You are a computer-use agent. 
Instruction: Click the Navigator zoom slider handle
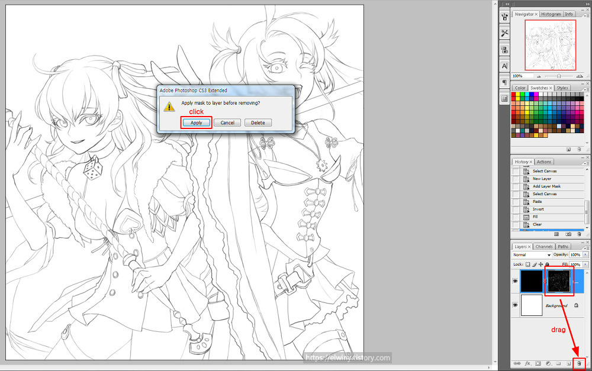(559, 76)
